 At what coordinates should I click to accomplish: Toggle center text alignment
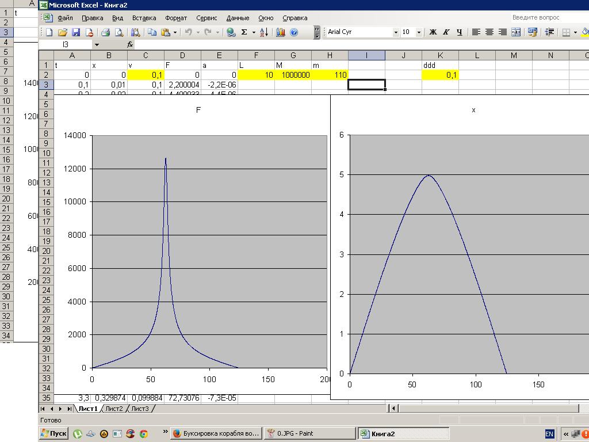tap(489, 32)
